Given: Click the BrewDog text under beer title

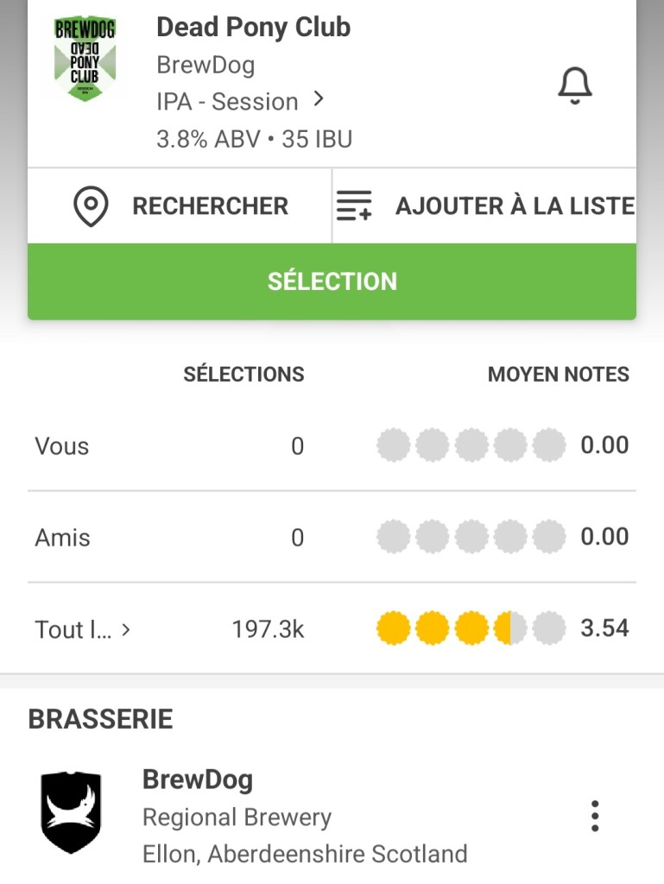Looking at the screenshot, I should pyautogui.click(x=205, y=65).
